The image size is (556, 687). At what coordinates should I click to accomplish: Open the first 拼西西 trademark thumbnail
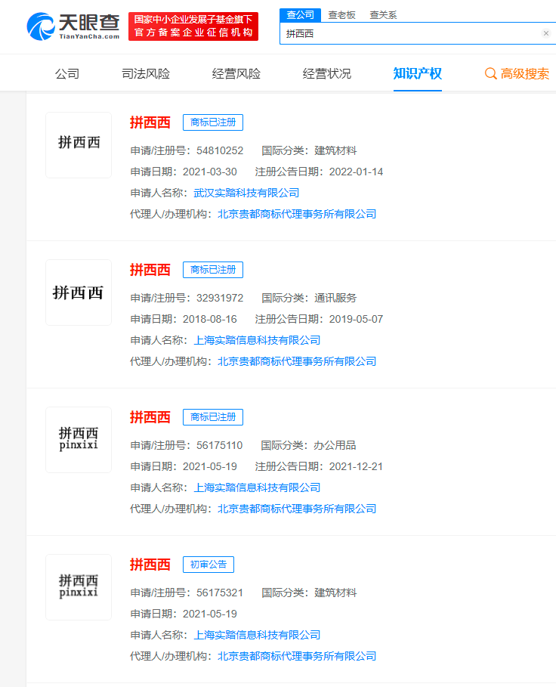(x=79, y=145)
